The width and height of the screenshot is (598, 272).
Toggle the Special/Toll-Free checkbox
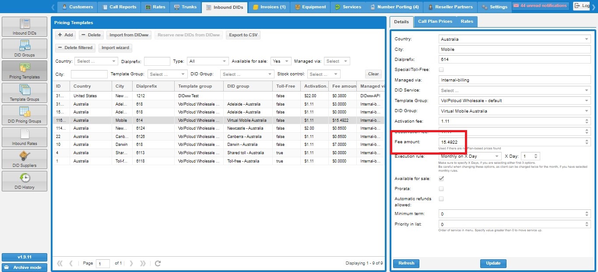click(x=441, y=70)
